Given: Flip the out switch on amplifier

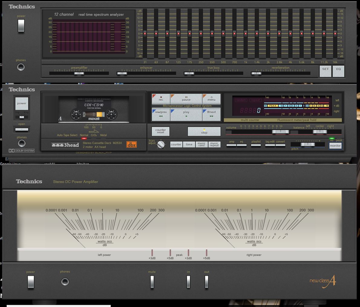Looking at the screenshot, I should (x=207, y=282).
